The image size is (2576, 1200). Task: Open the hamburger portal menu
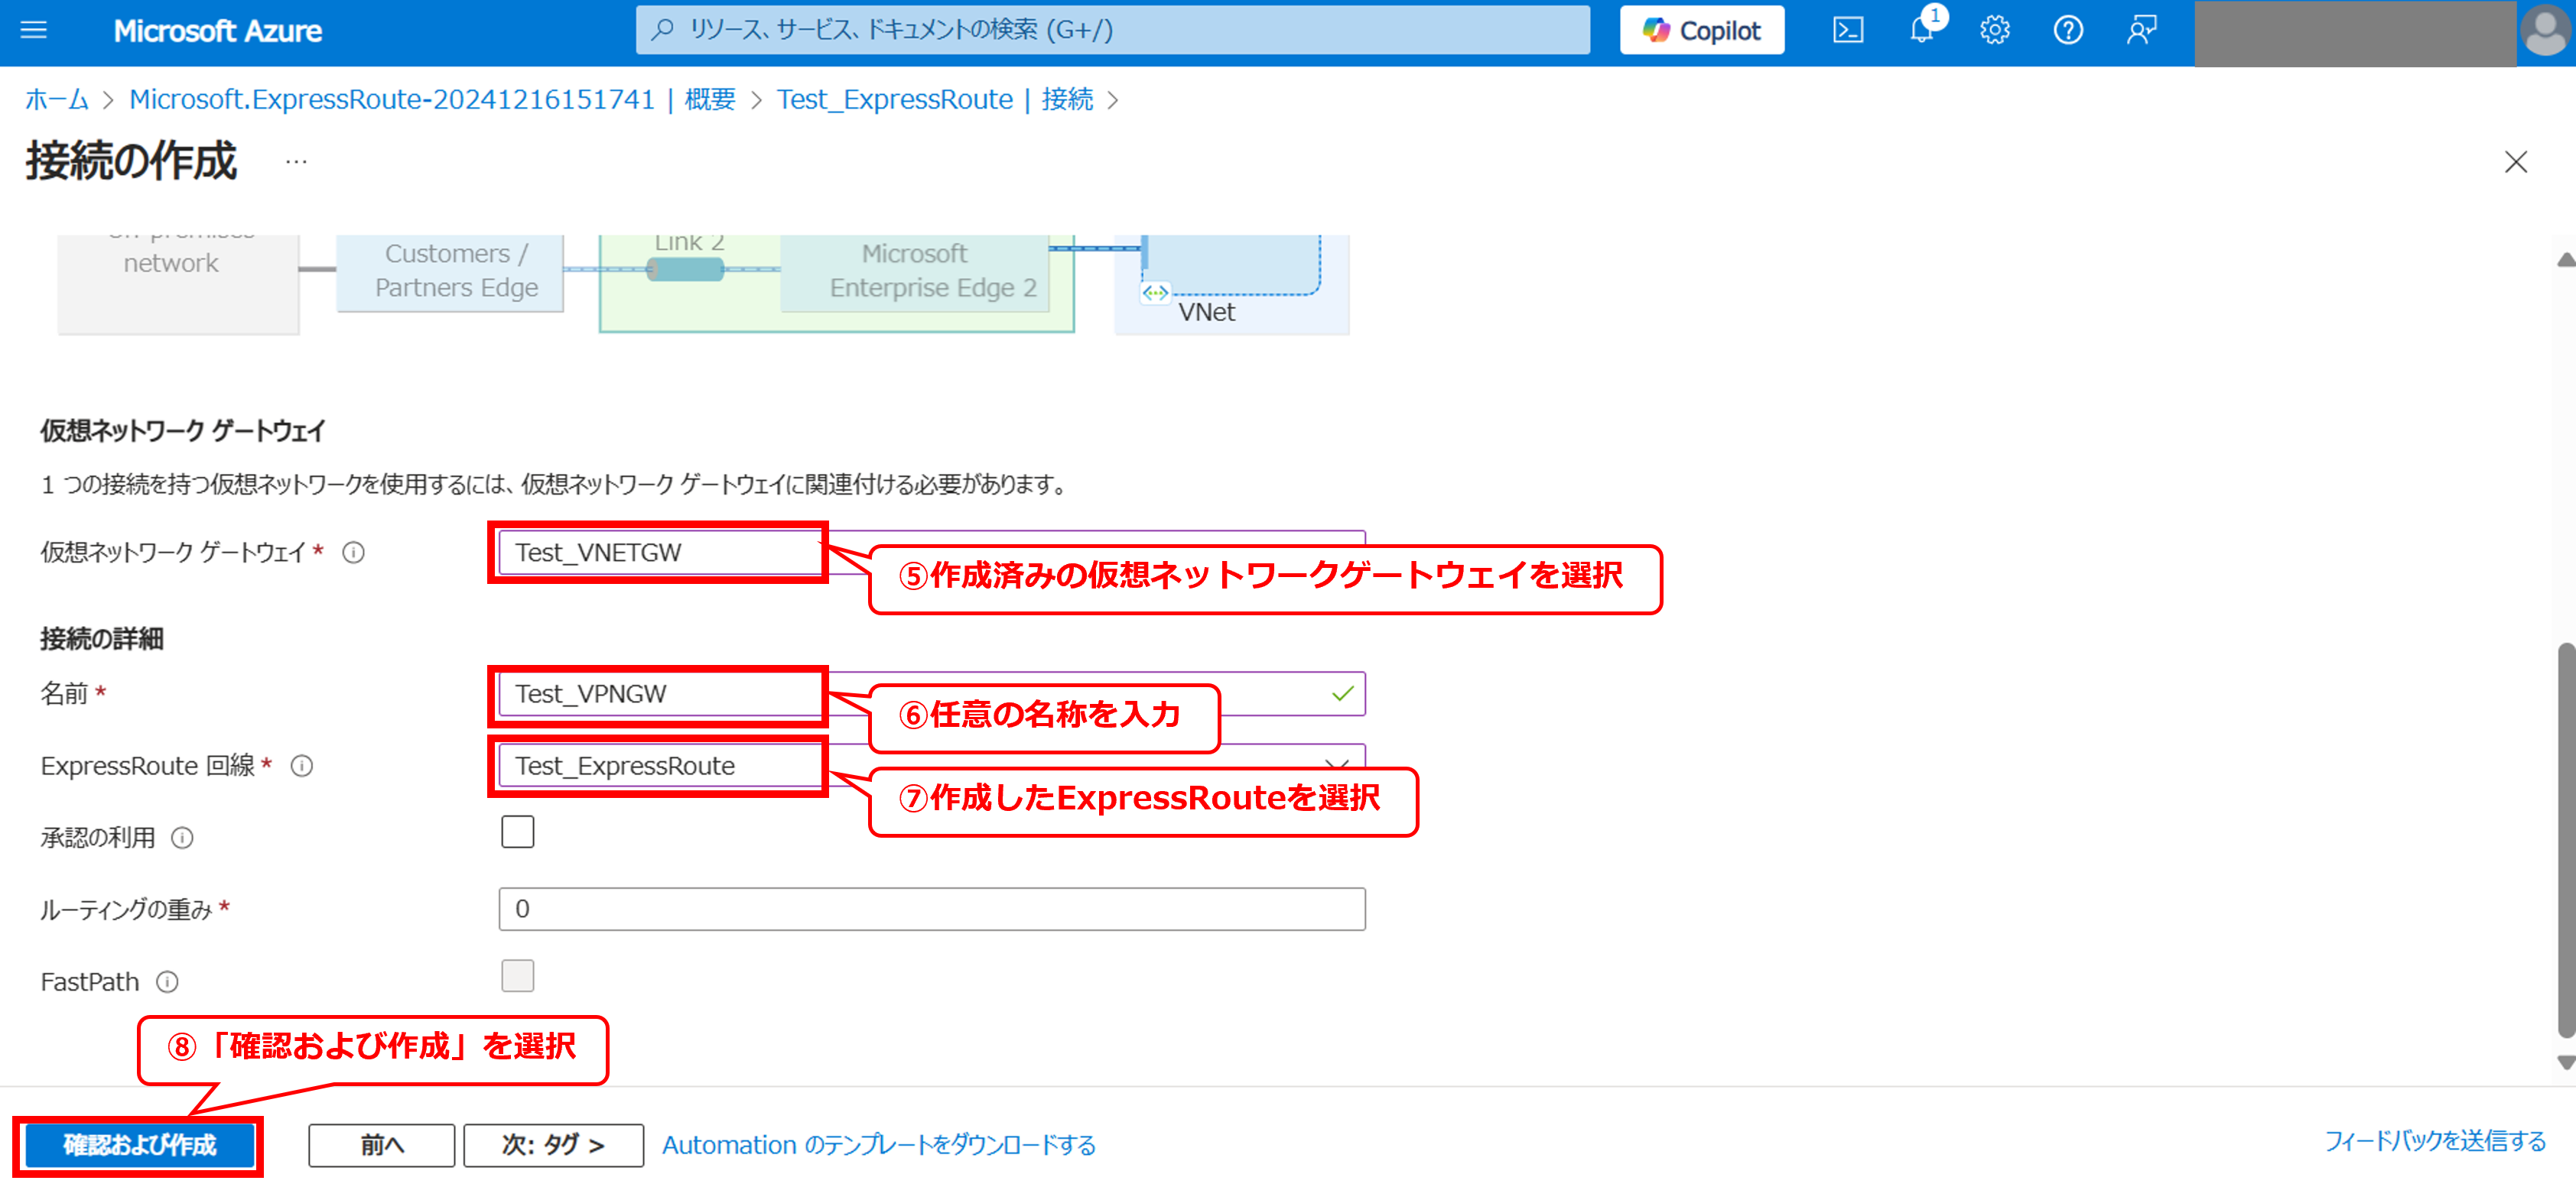pos(34,30)
